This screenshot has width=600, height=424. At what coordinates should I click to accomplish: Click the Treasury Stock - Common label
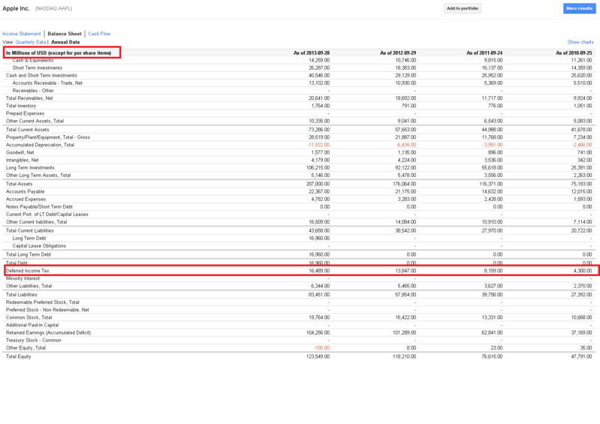(x=33, y=340)
